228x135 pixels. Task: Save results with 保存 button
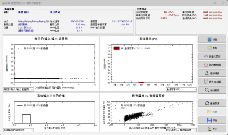click(x=212, y=120)
